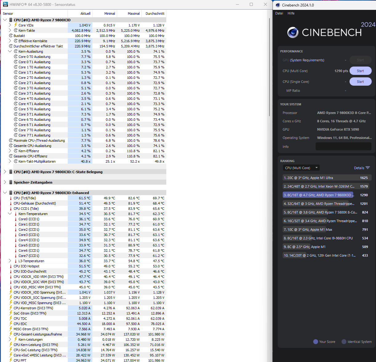Open the ranking Details link
Image resolution: width=376 pixels, height=362 pixels.
point(359,168)
